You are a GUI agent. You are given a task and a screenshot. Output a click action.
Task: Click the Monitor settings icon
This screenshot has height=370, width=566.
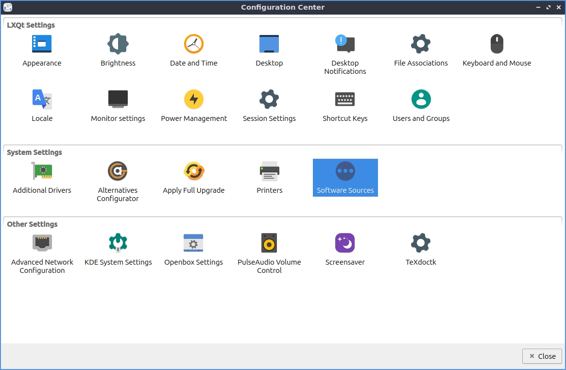pos(118,100)
